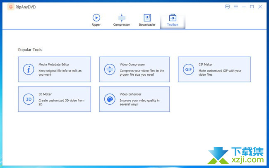Click "Create customized 3D video" description

(61, 102)
